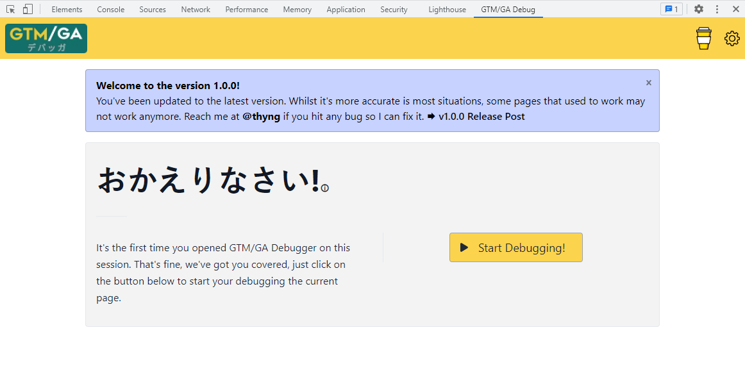Click the GTM/GA debugger logo
Screen dimensions: 745x373
(x=46, y=38)
